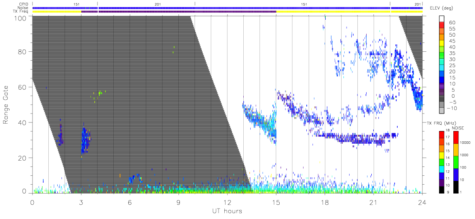The width and height of the screenshot is (475, 219).
Task: Click the 24 tick on UT hours axis
Action: [x=422, y=202]
